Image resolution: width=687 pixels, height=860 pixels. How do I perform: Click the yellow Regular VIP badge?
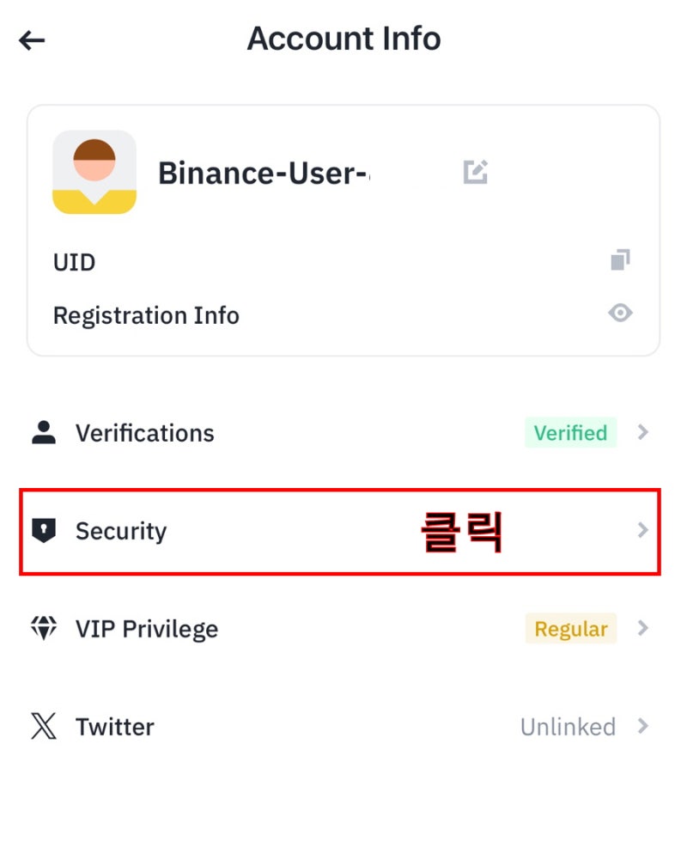click(x=571, y=629)
